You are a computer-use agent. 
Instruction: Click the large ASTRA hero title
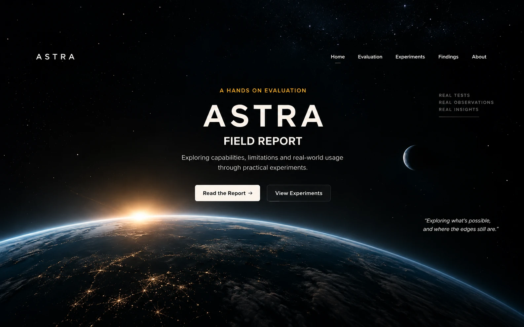[263, 116]
